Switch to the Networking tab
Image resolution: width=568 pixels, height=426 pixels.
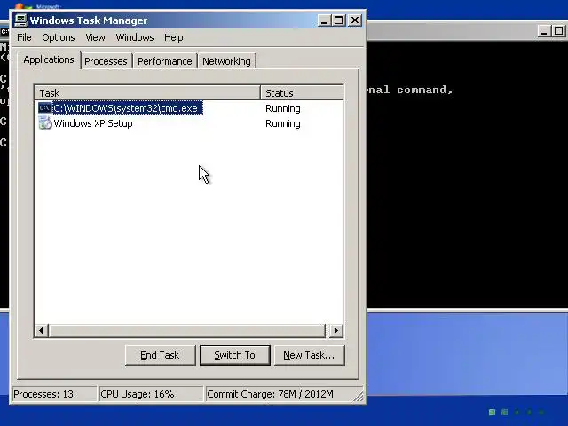(227, 61)
